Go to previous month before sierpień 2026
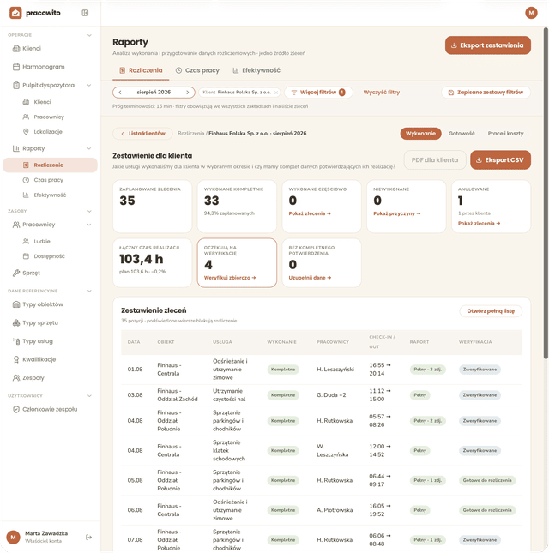Screen dimensions: 549x553 pyautogui.click(x=120, y=93)
